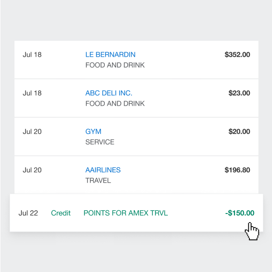Click the Jul 20 date on GYM row
Image resolution: width=272 pixels, height=272 pixels.
32,131
